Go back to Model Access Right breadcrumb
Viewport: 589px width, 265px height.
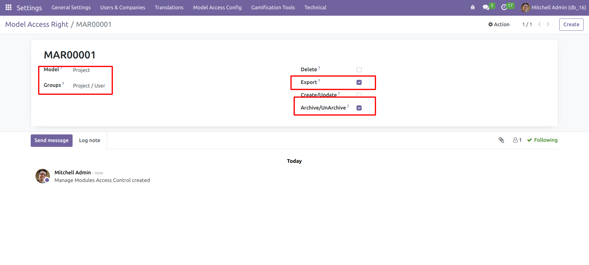click(37, 24)
